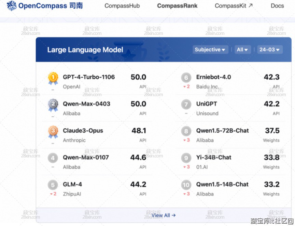Select the Claude3-Opus model name

[x=83, y=131]
